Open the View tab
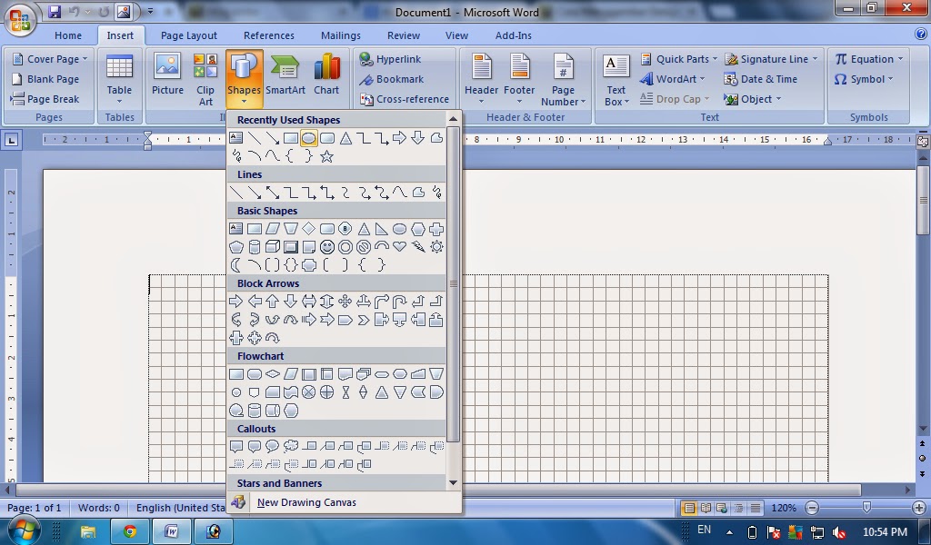 (x=456, y=35)
